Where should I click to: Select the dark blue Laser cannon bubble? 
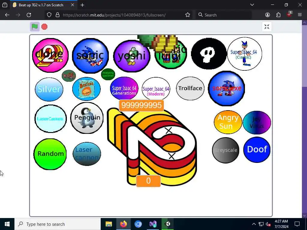87,154
